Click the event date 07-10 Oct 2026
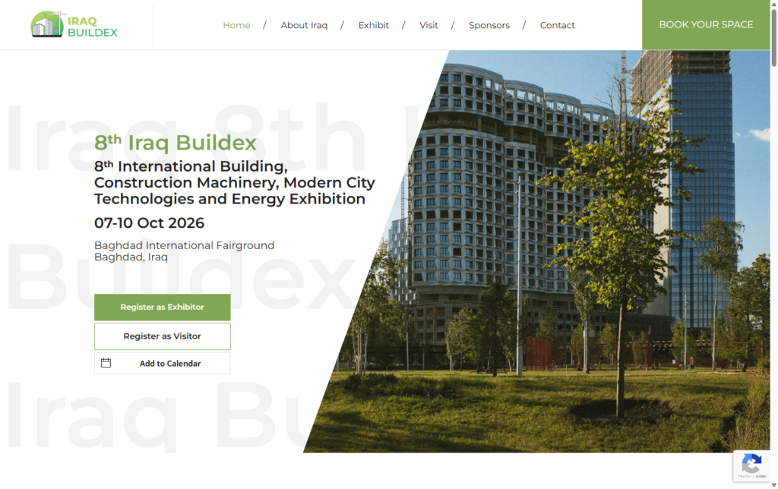 tap(149, 222)
